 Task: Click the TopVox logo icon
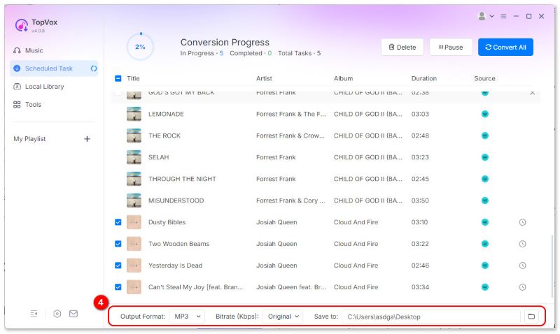[22, 25]
